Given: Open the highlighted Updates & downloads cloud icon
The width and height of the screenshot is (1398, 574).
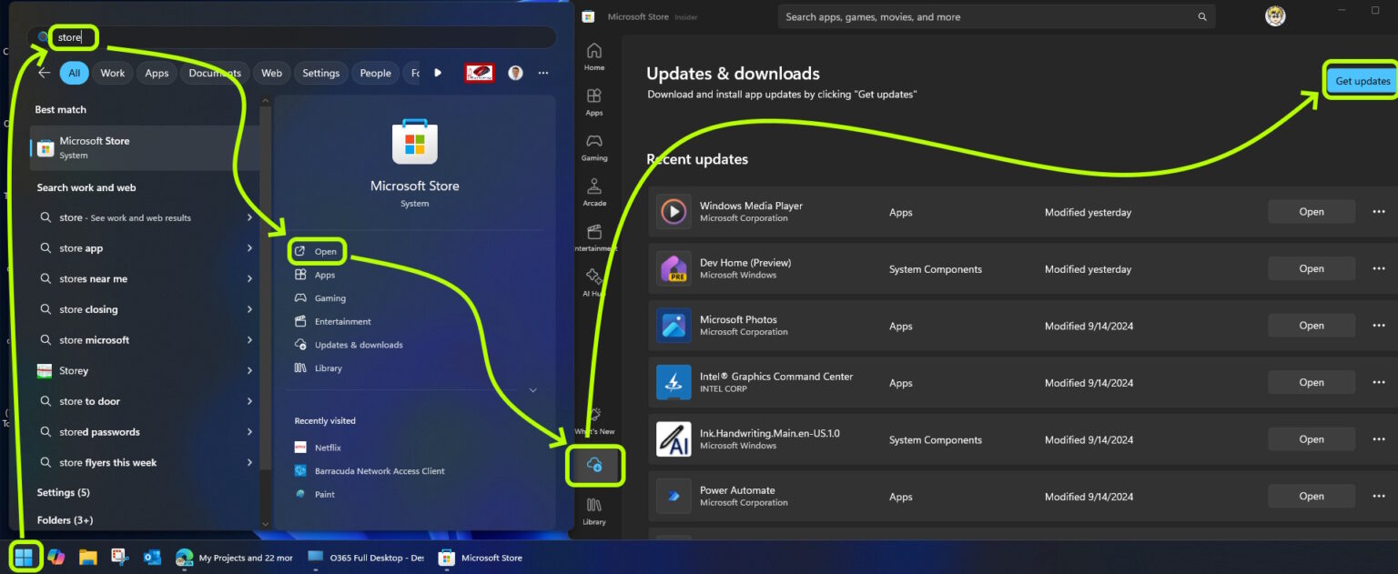Looking at the screenshot, I should click(x=594, y=465).
